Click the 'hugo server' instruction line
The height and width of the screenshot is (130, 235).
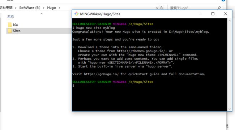click(x=122, y=66)
